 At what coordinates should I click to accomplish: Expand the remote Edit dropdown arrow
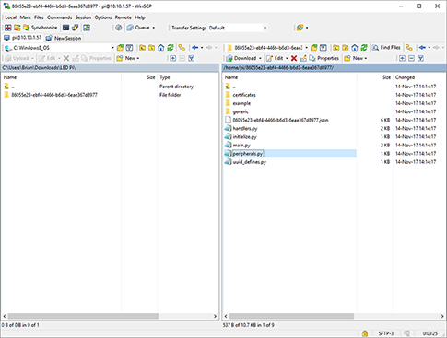point(287,58)
